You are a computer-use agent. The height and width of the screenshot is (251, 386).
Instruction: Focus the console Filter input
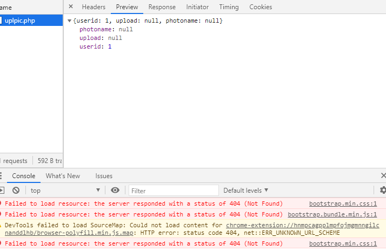[x=174, y=191]
